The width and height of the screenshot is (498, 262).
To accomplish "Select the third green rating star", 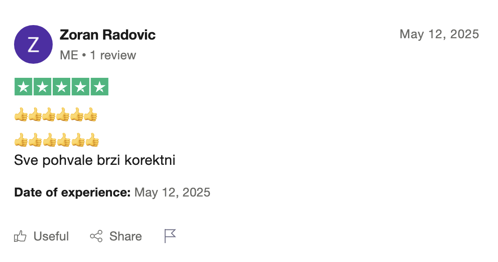I will (61, 87).
